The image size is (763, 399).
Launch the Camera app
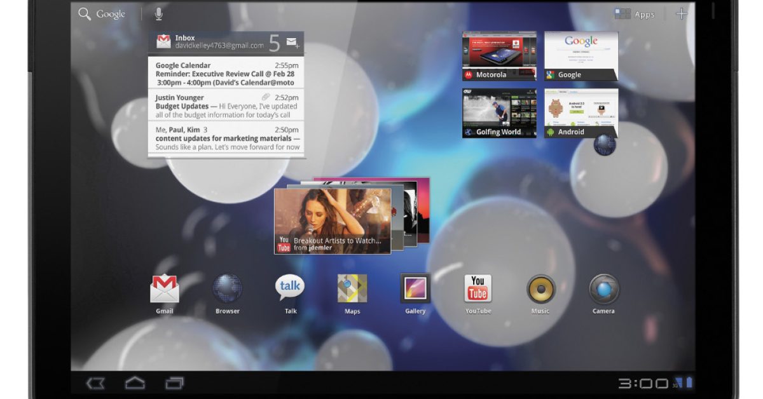tap(603, 289)
